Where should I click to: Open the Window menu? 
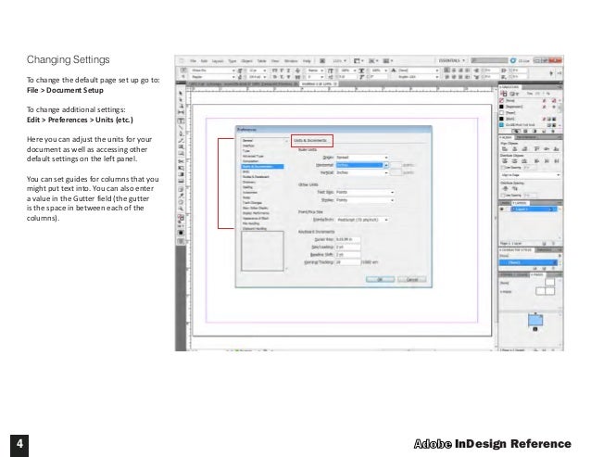[291, 61]
